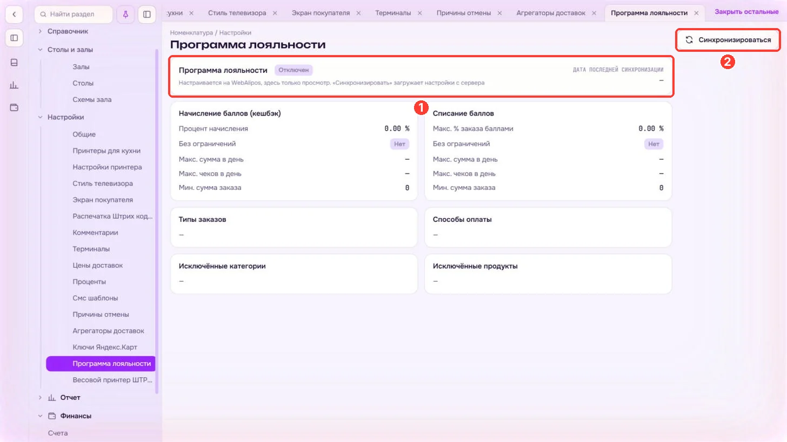Click Процент начисления value 0.00 %
This screenshot has height=442, width=787.
click(x=397, y=129)
